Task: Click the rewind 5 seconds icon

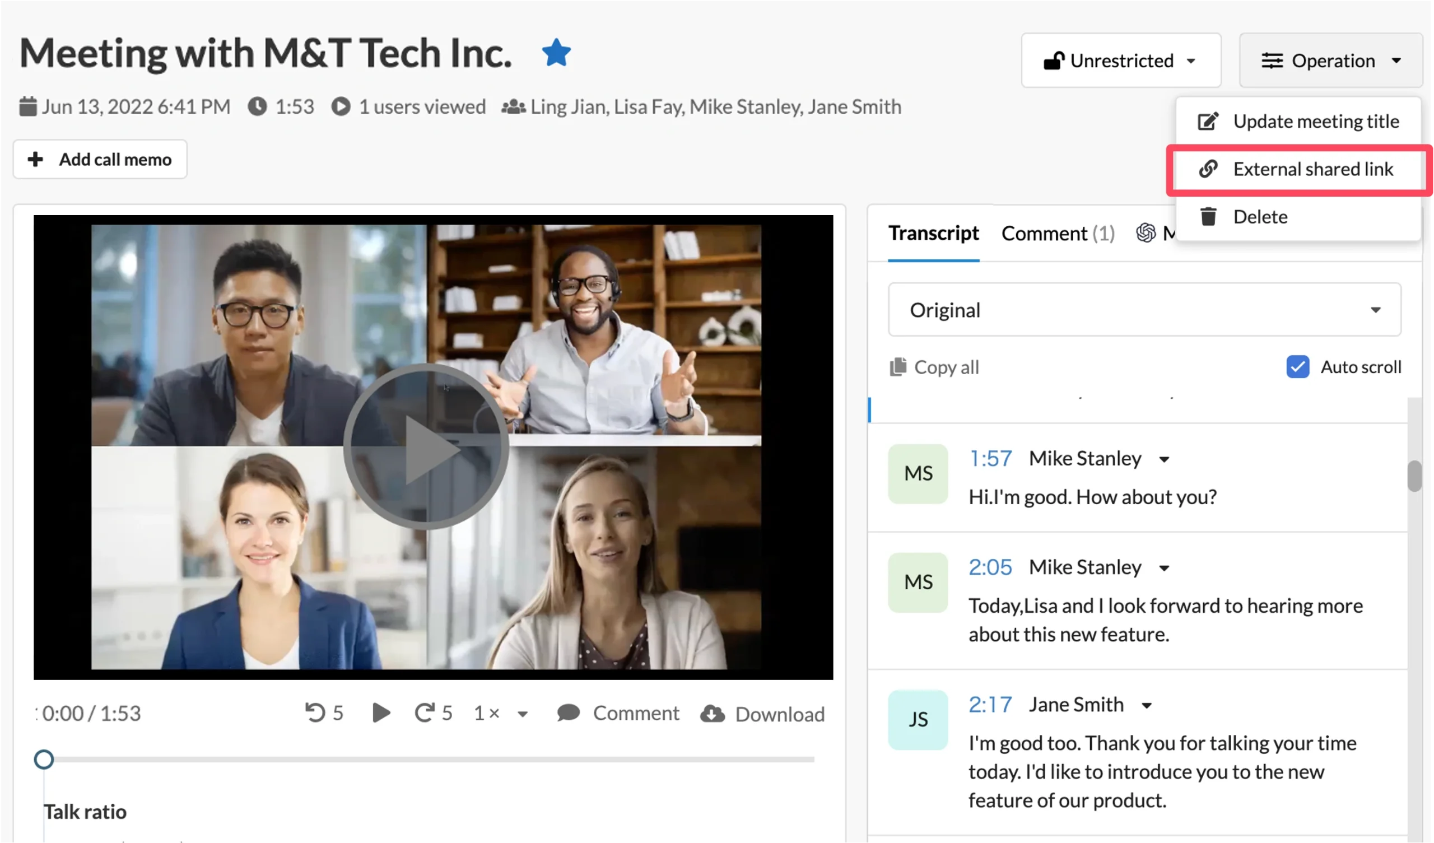Action: pos(315,712)
